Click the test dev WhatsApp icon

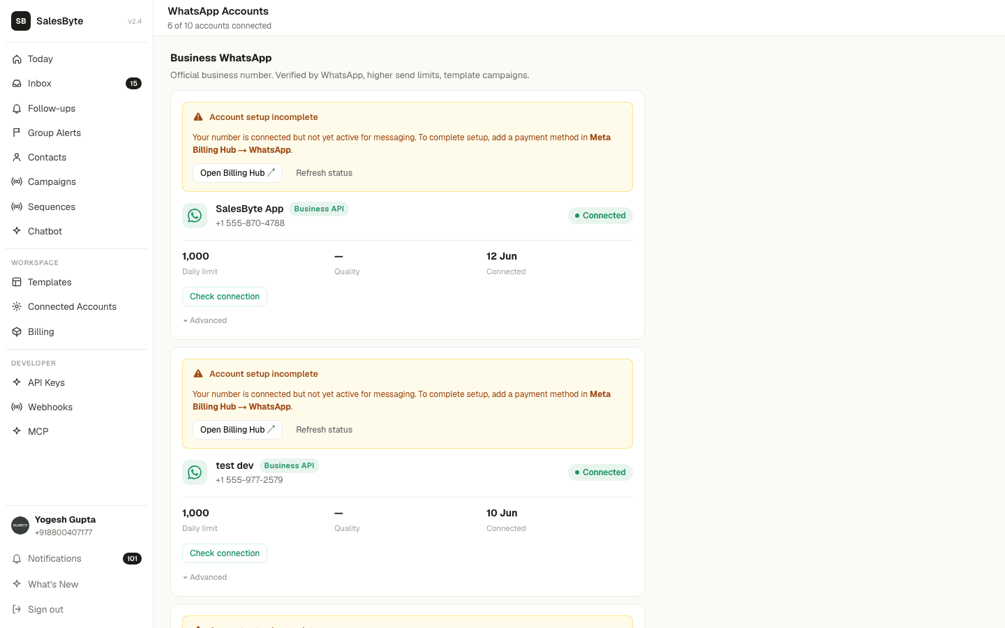[195, 472]
